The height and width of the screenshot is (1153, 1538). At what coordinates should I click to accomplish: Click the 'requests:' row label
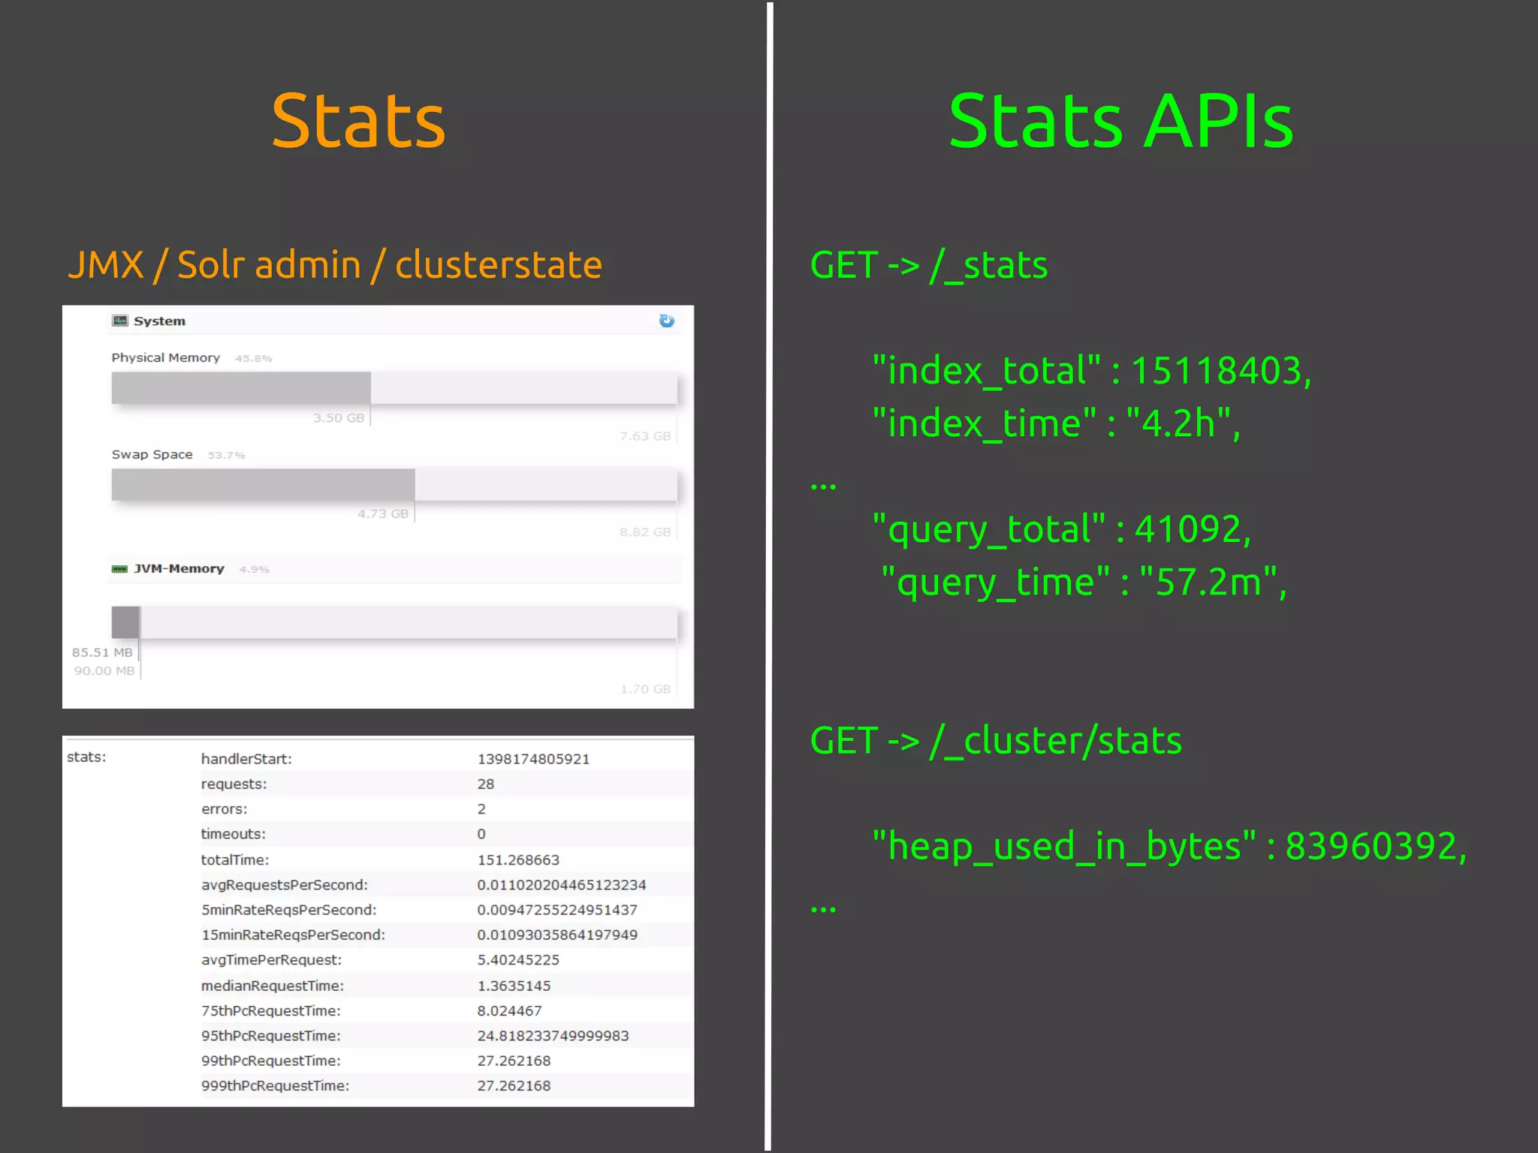[x=234, y=784]
